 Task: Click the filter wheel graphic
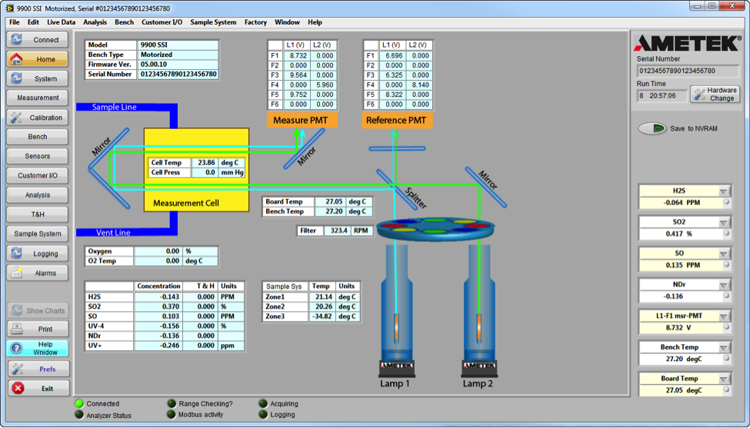coord(435,228)
